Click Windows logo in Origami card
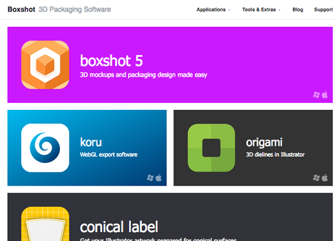 click(316, 178)
